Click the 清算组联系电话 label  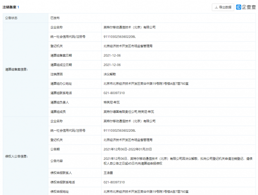point(61,93)
